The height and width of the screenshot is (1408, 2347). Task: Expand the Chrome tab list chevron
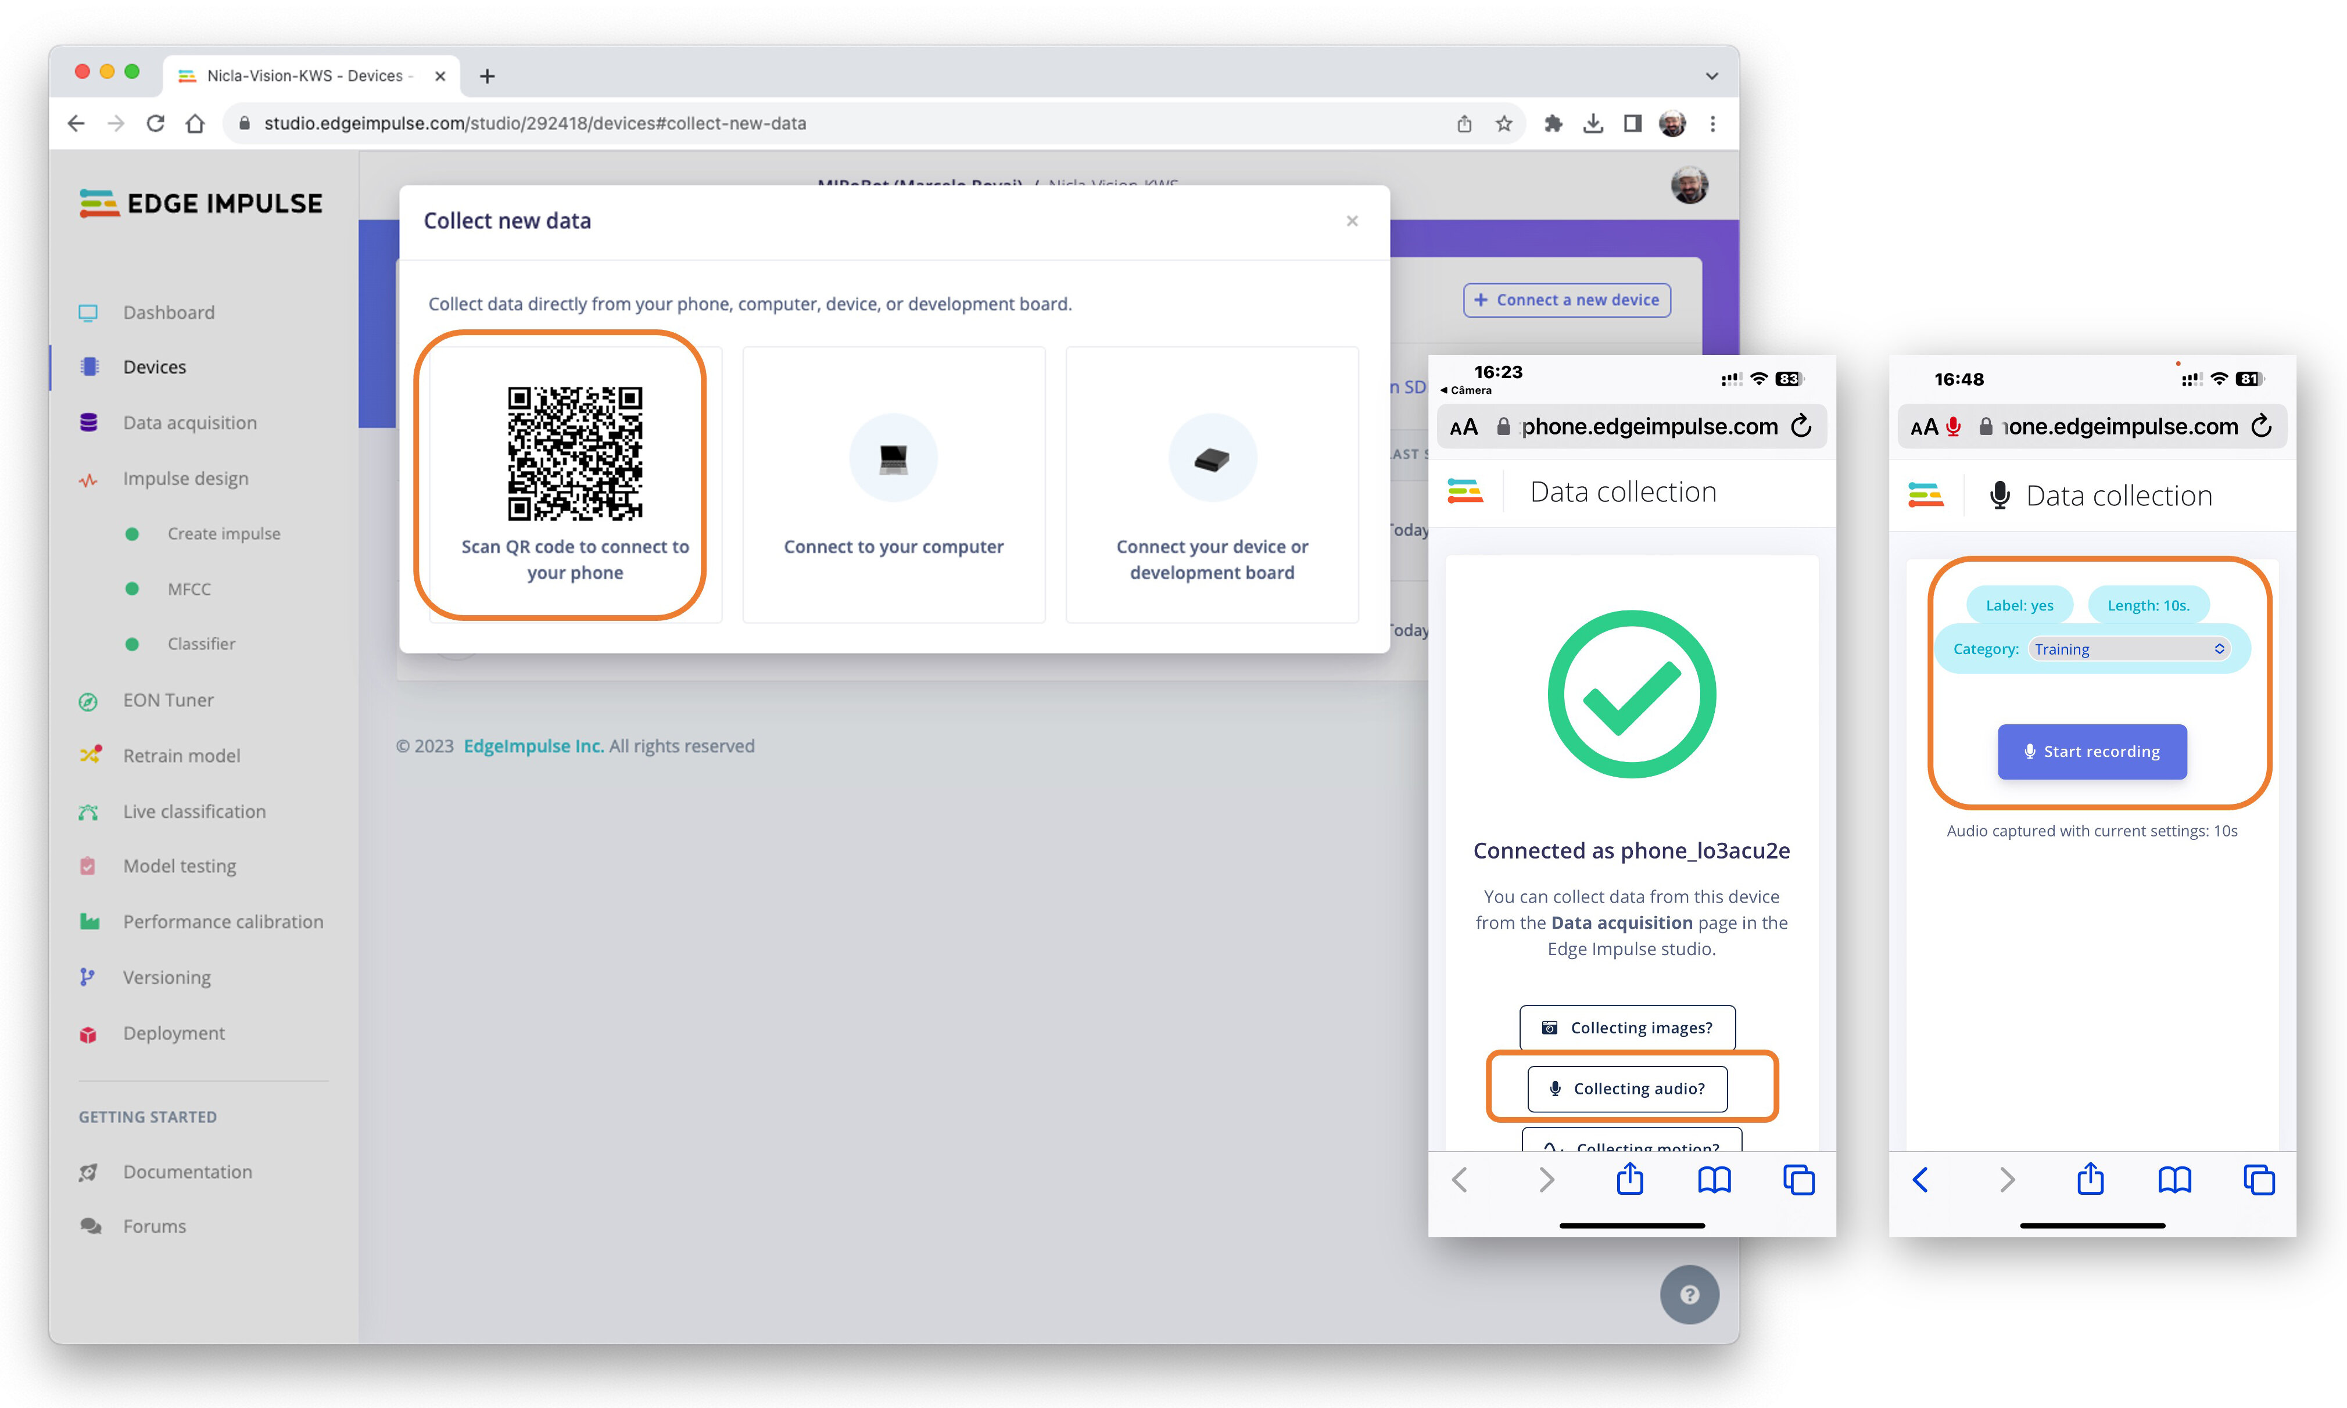[x=1711, y=76]
